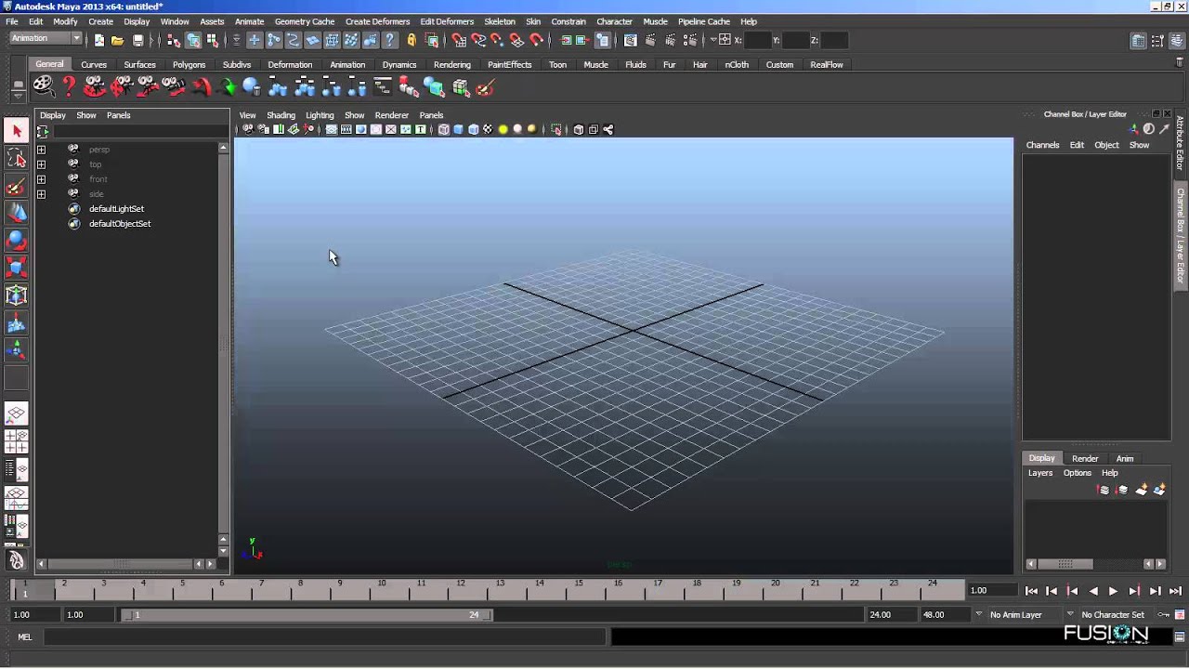This screenshot has height=669, width=1189.
Task: Select the Lasso selection tool
Action: [16, 159]
